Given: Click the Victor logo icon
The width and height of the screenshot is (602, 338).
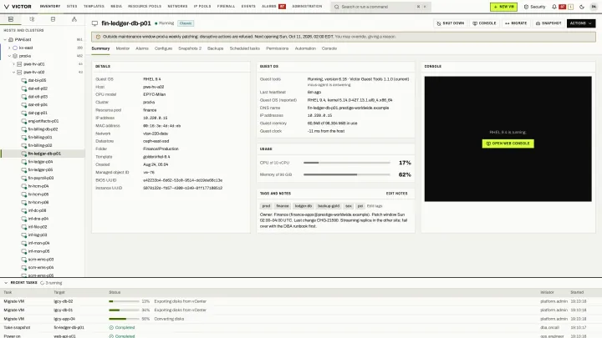Looking at the screenshot, I should (6, 7).
